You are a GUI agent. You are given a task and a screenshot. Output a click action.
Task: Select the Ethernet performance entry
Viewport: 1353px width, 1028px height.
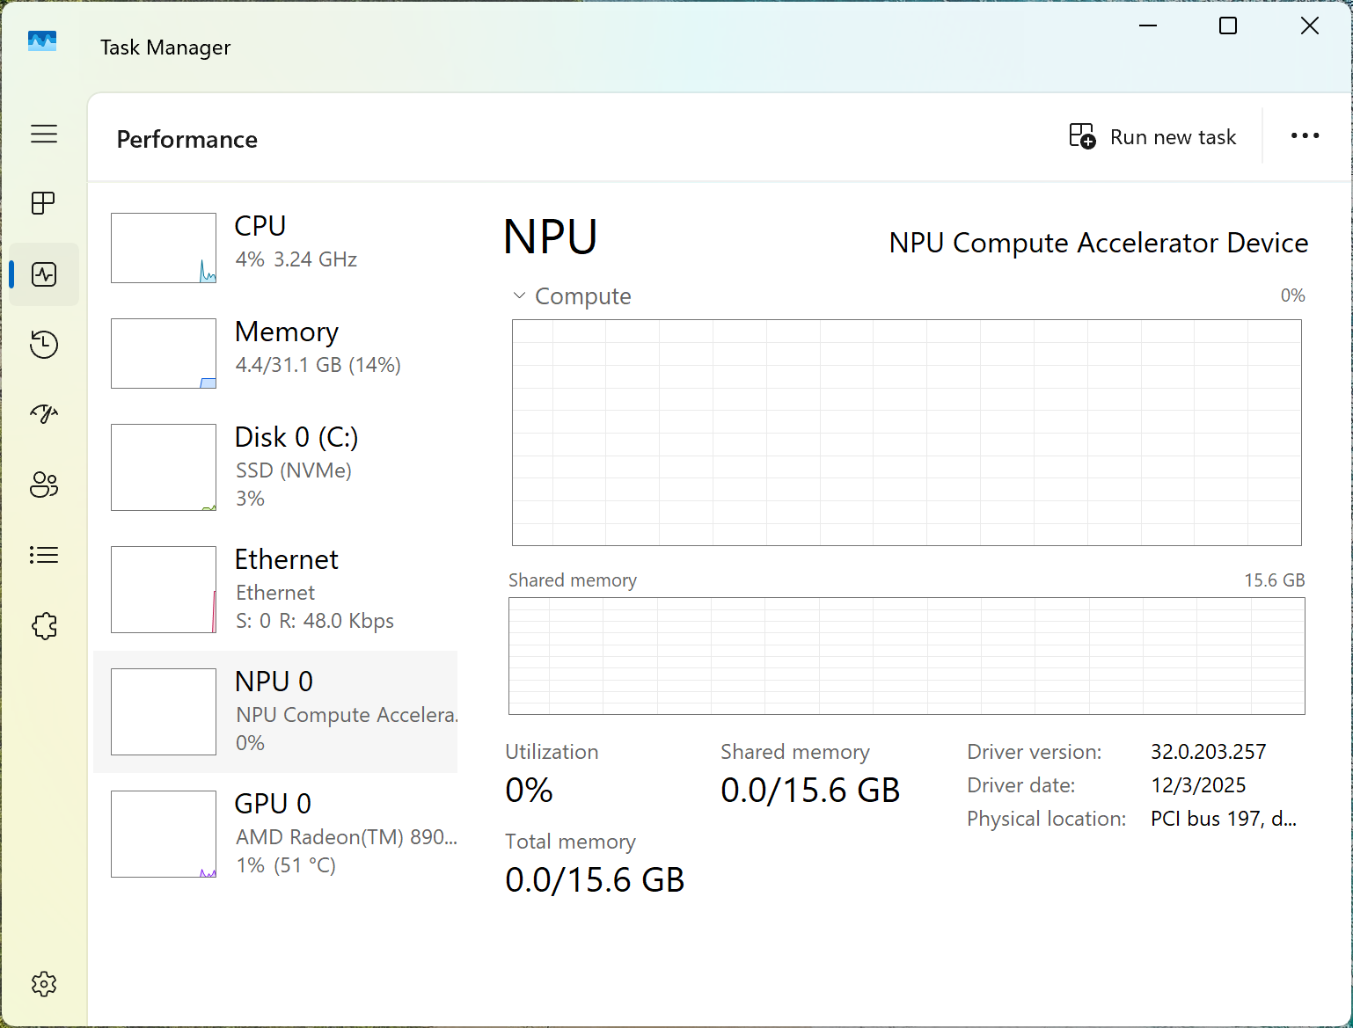282,588
